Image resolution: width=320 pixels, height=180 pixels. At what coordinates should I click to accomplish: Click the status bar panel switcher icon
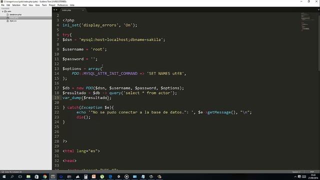(x=2, y=172)
